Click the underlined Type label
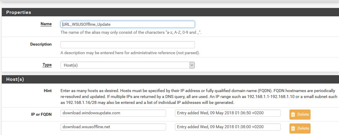Screen dimensions: 339x135 click(47, 65)
